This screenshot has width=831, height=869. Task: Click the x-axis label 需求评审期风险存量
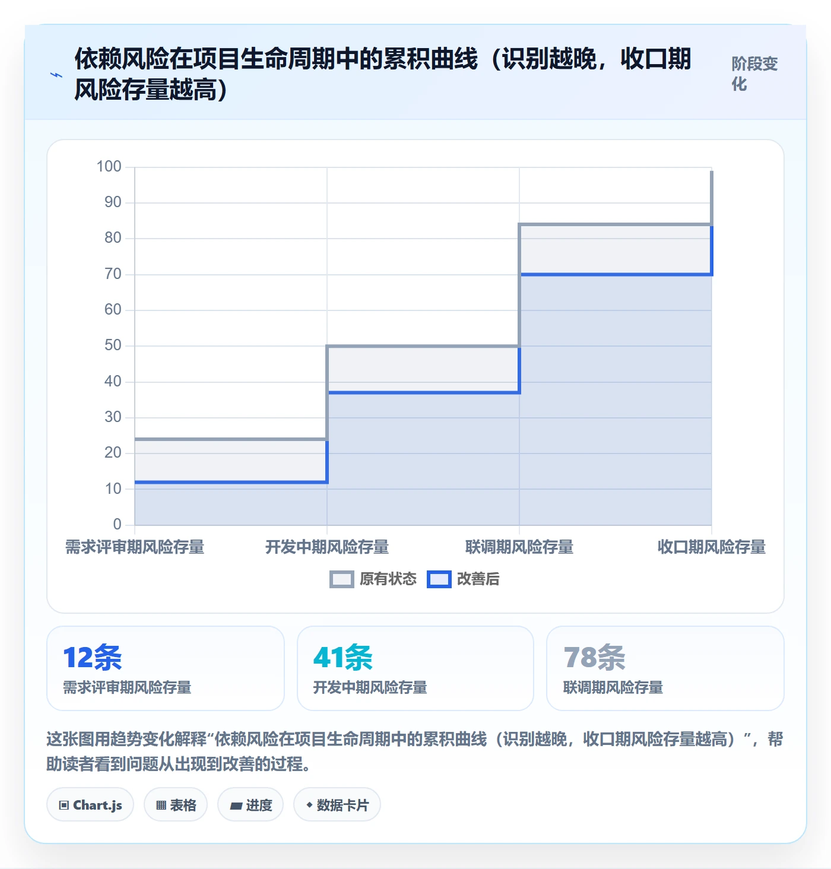point(135,547)
